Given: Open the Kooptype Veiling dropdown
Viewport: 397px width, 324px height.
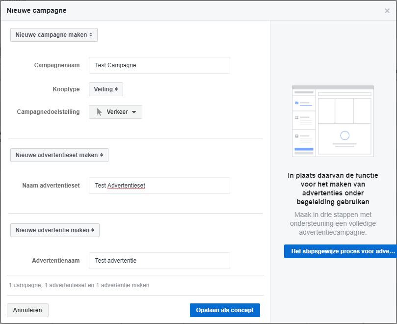Looking at the screenshot, I should coord(106,89).
